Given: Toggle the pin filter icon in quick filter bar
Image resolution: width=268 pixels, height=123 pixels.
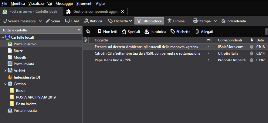Looking at the screenshot, I should (88, 31).
